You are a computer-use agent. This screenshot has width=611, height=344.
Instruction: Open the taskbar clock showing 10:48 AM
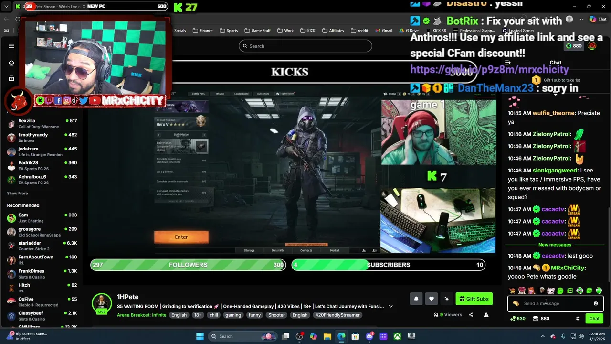click(597, 336)
